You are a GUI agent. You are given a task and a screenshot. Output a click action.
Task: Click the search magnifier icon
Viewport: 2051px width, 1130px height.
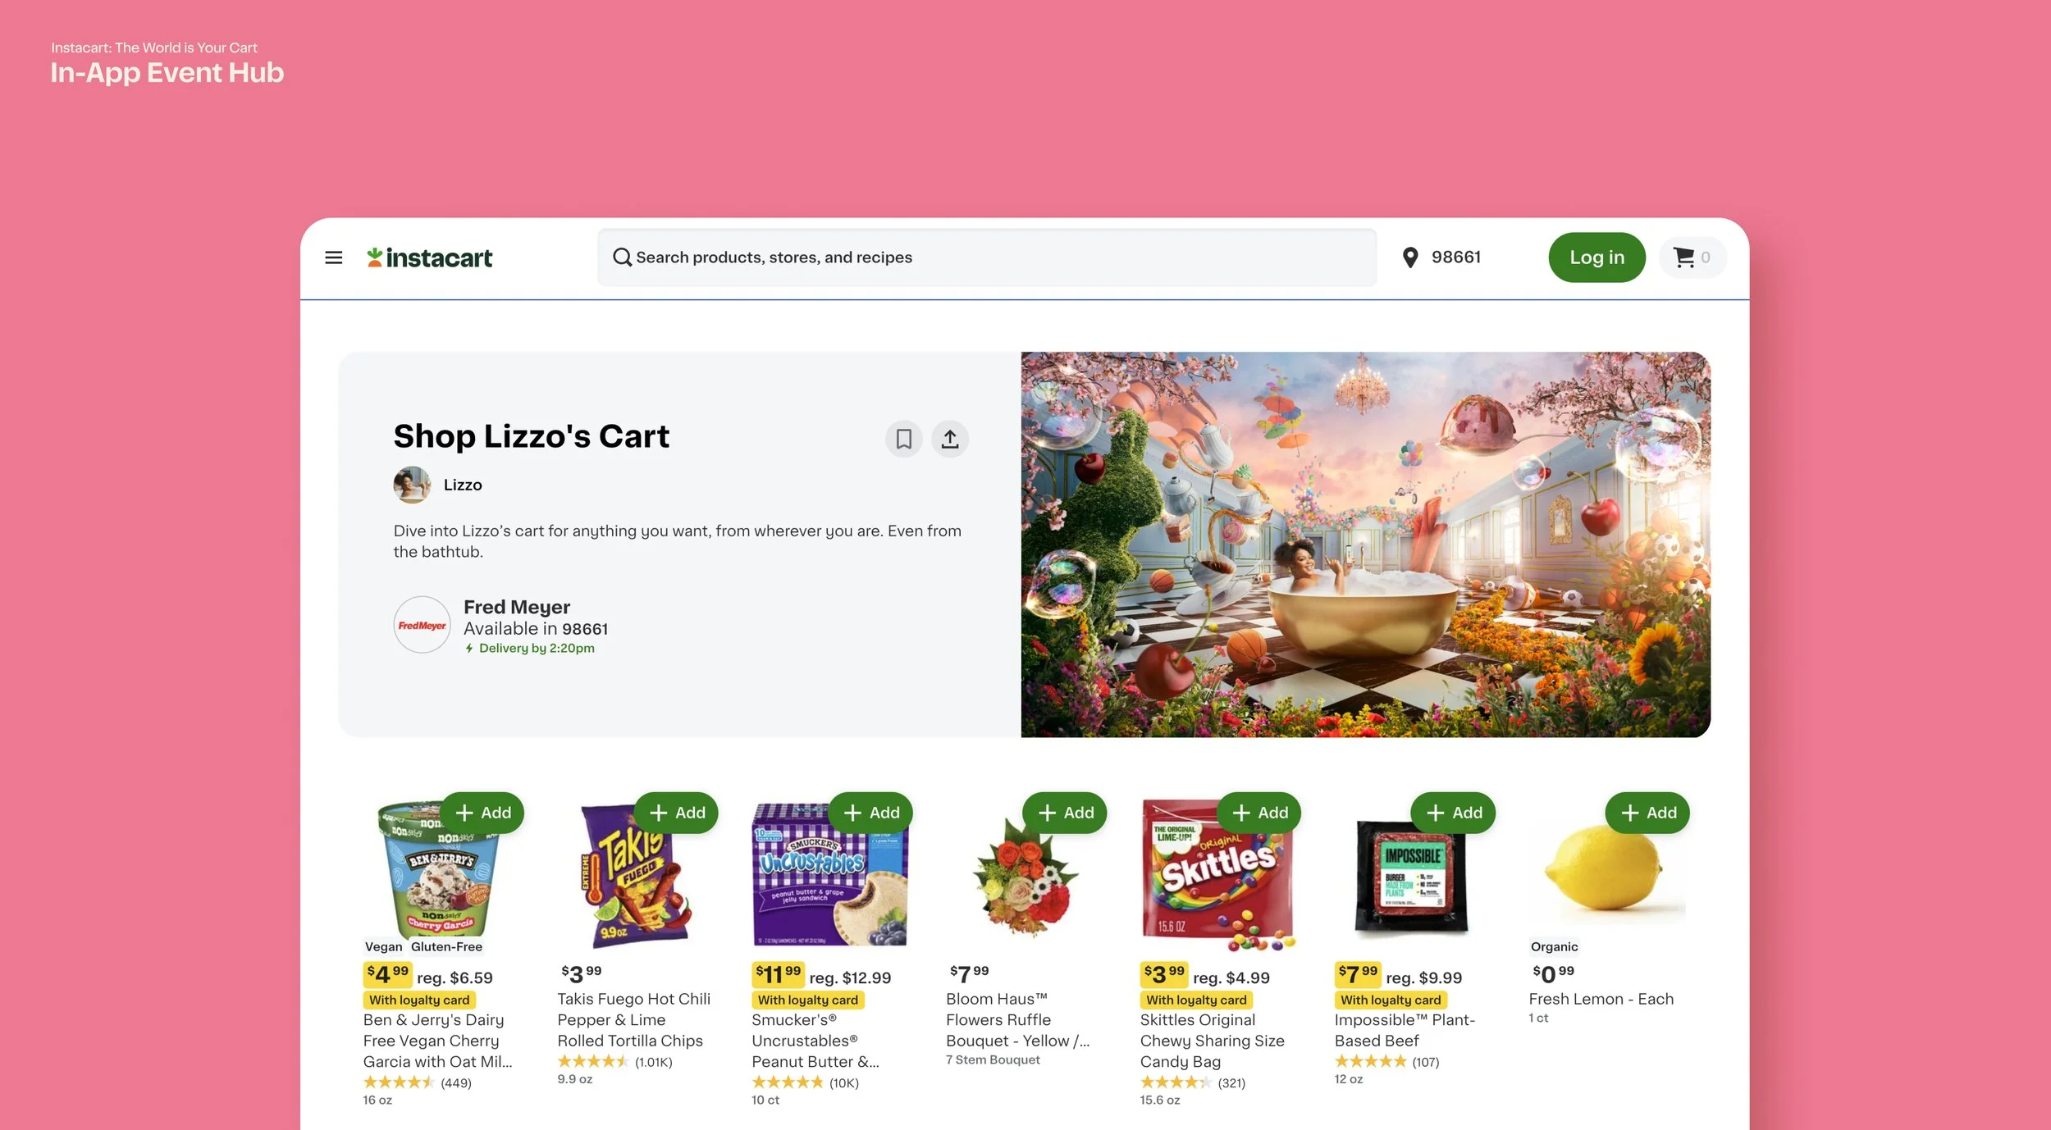tap(622, 257)
